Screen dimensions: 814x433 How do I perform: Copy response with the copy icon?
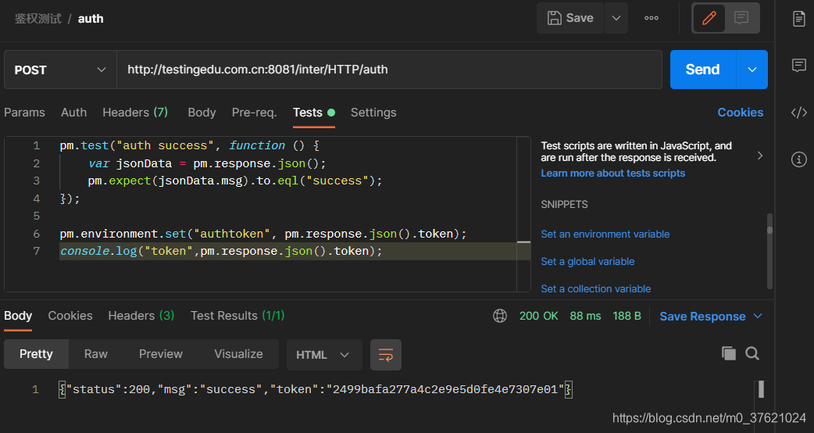pyautogui.click(x=728, y=353)
